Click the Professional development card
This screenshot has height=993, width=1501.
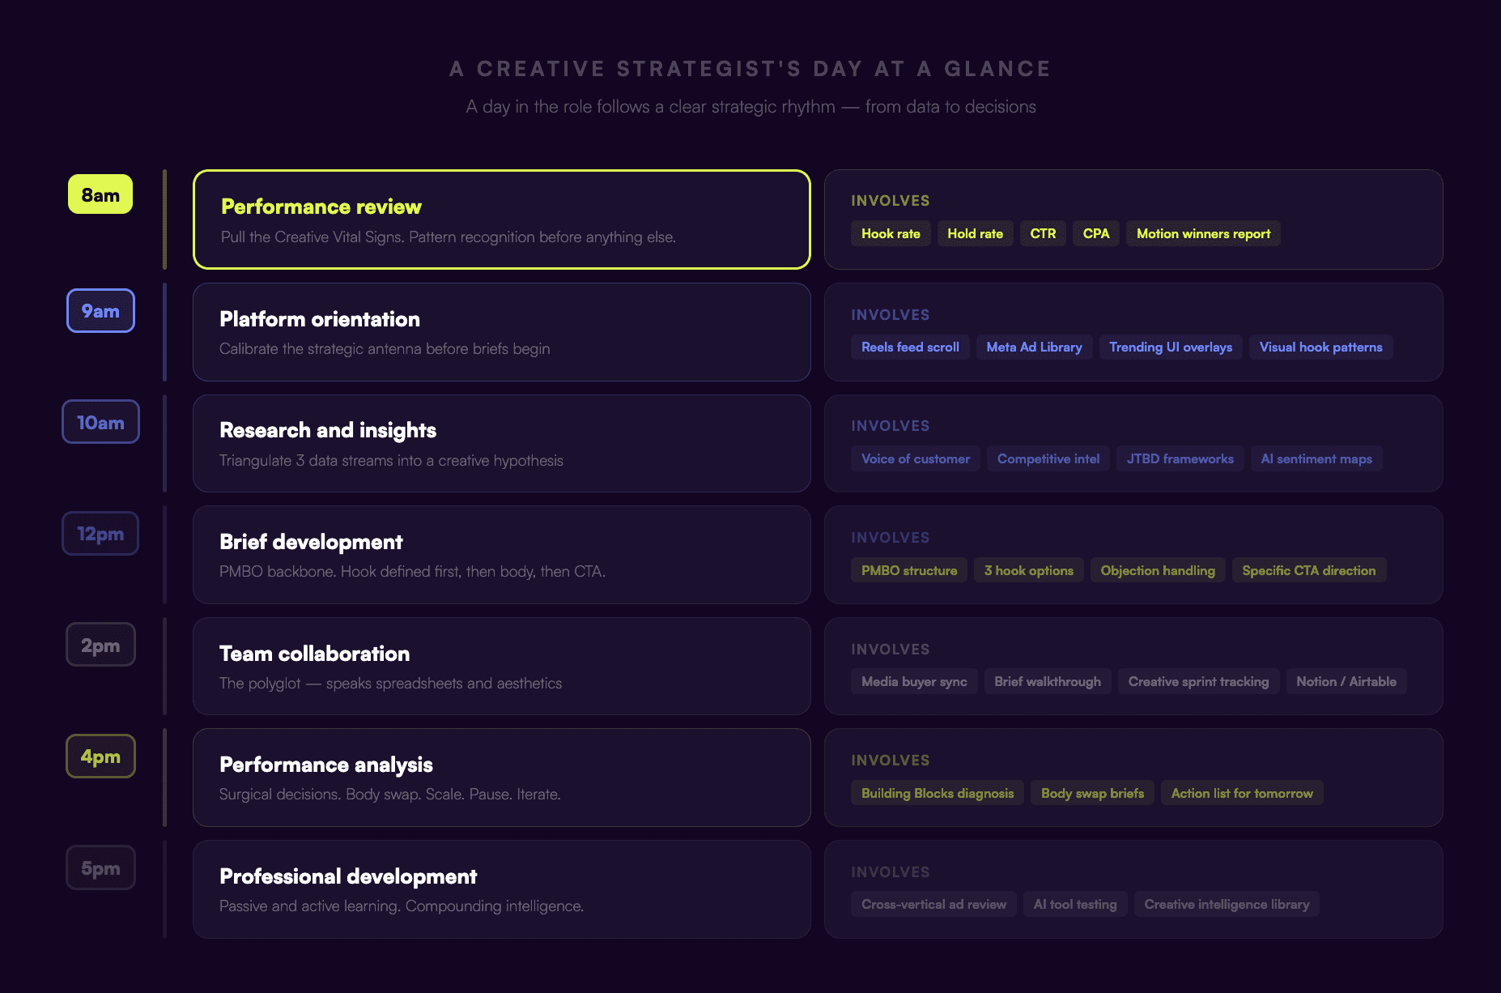click(501, 889)
